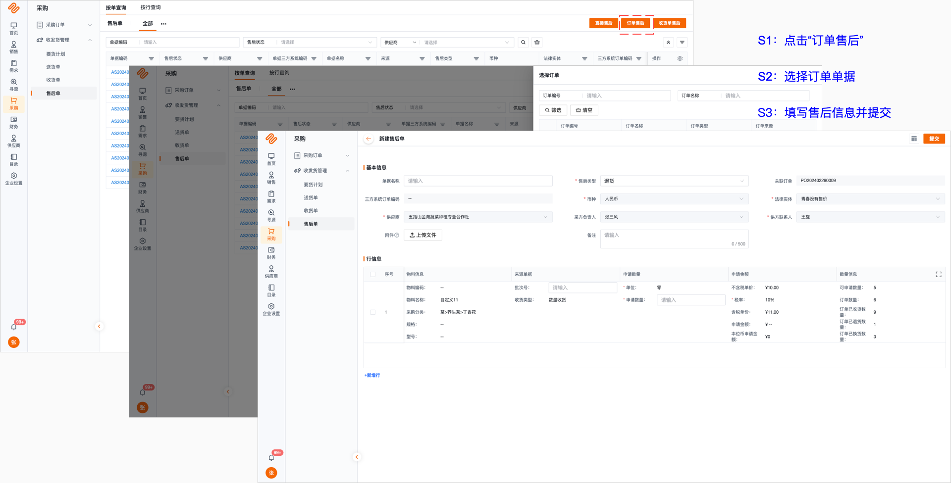951x483 pixels.
Task: Click search magnifier icon in back window
Action: [x=523, y=43]
